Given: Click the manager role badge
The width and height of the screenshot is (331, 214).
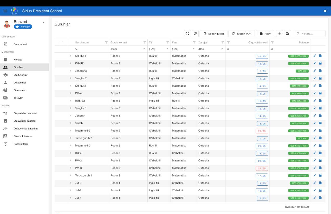Looking at the screenshot, I should coord(23,27).
